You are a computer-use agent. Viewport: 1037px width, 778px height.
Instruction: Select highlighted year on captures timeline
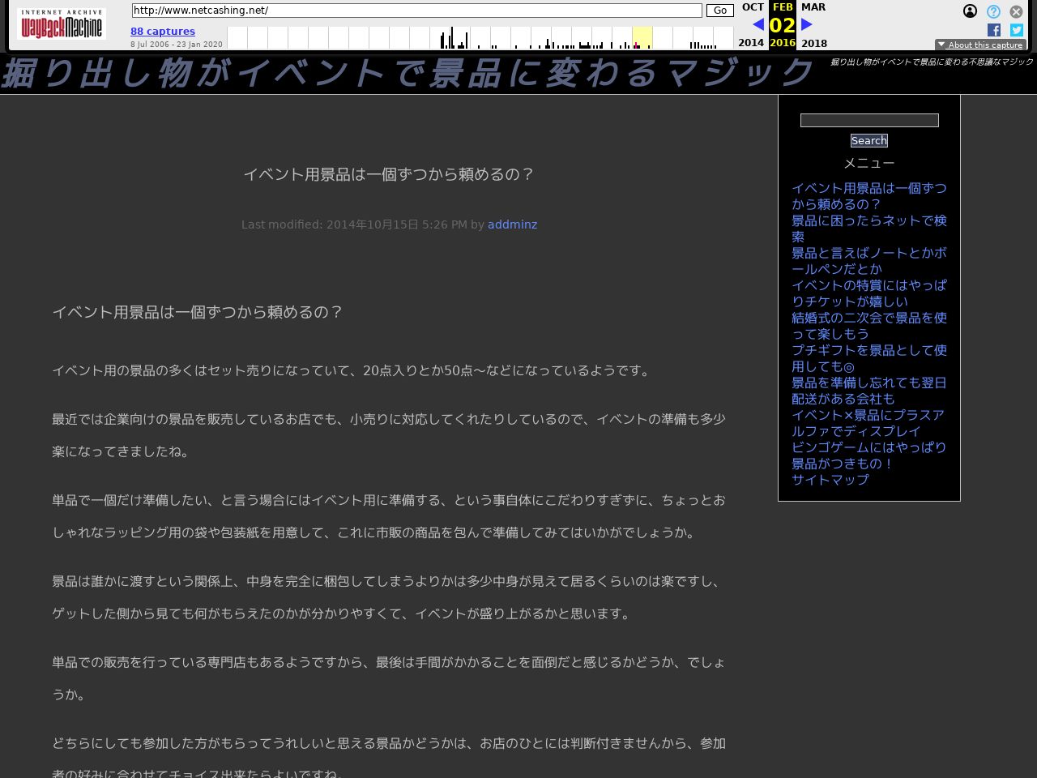[642, 38]
